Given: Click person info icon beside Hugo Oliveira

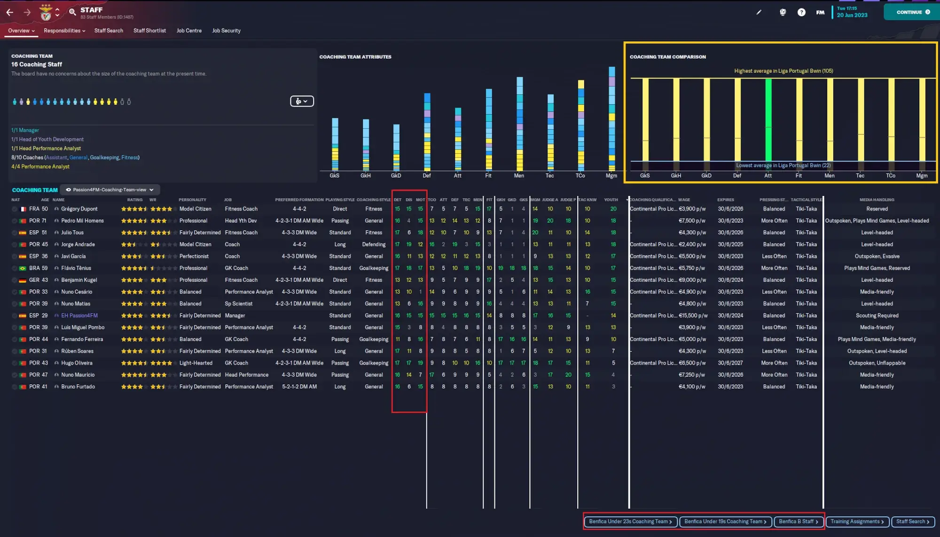Looking at the screenshot, I should point(56,363).
